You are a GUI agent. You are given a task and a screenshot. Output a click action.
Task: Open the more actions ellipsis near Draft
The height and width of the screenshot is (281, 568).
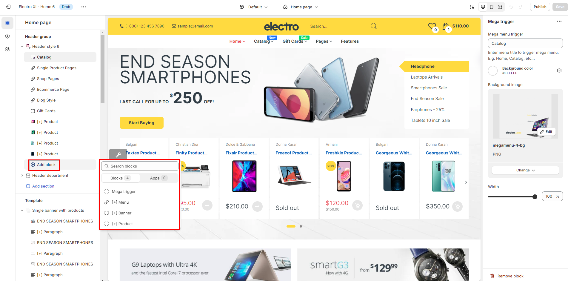tap(84, 7)
